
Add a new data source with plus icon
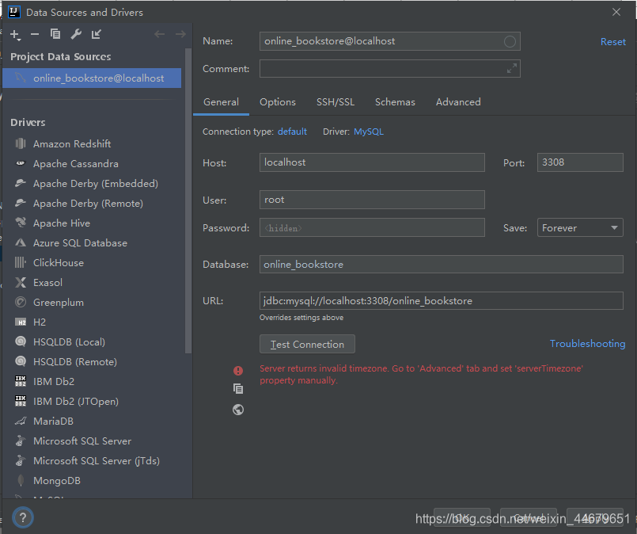15,35
